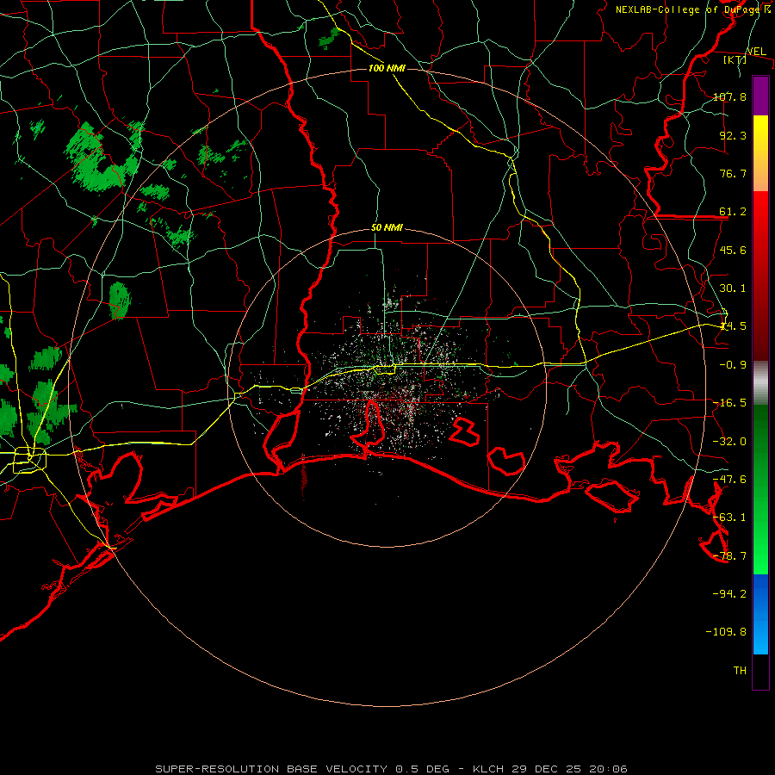The height and width of the screenshot is (775, 775).
Task: Click the 107.8 scale value
Action: click(x=729, y=96)
